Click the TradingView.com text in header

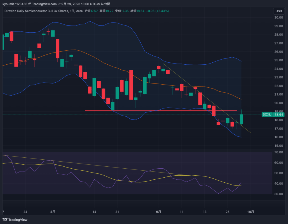pos(44,4)
